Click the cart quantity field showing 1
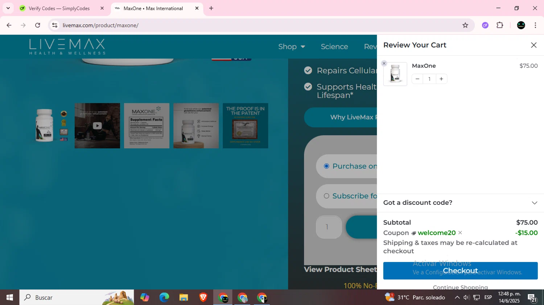 click(429, 79)
